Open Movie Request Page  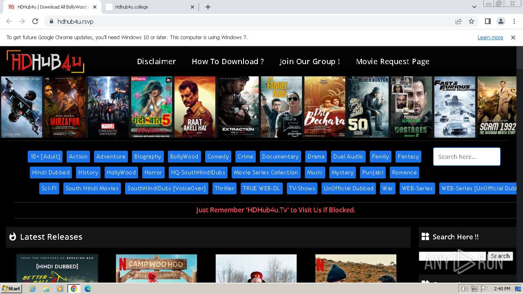coord(393,61)
